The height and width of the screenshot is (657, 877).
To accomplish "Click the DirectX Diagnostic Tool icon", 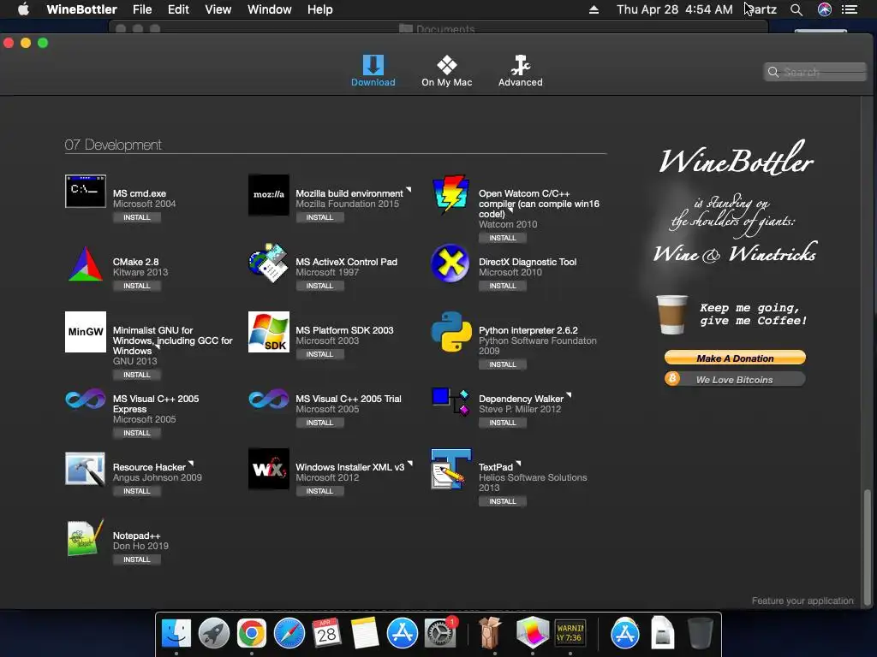I will click(x=450, y=263).
